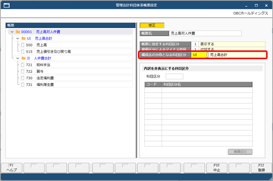The height and width of the screenshot is (181, 273).
Task: Select 722 賞与 tree item
Action: pyautogui.click(x=76, y=71)
